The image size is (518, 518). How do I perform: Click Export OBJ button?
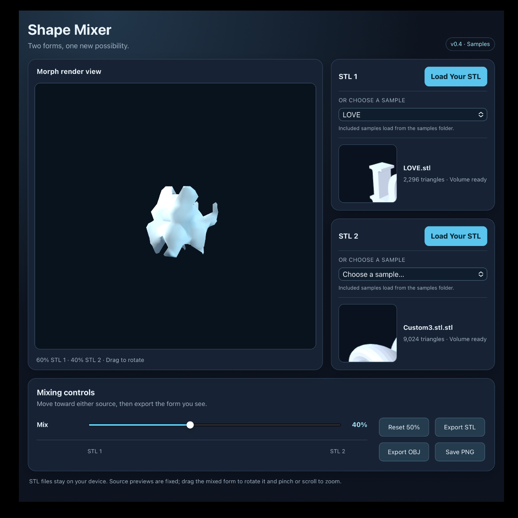[404, 452]
